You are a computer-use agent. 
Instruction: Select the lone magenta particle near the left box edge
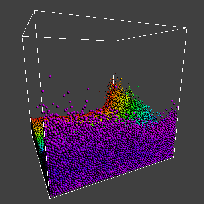pyautogui.click(x=43, y=91)
